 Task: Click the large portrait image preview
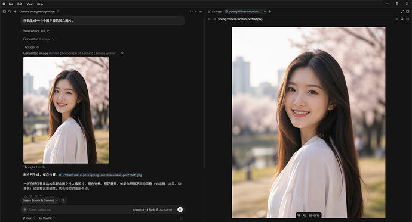[x=309, y=123]
